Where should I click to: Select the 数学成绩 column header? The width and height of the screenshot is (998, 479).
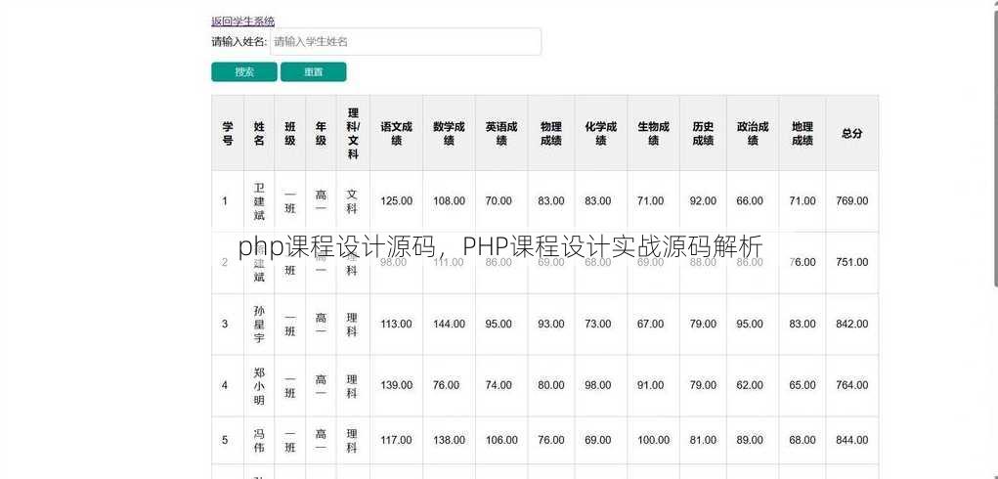(449, 134)
